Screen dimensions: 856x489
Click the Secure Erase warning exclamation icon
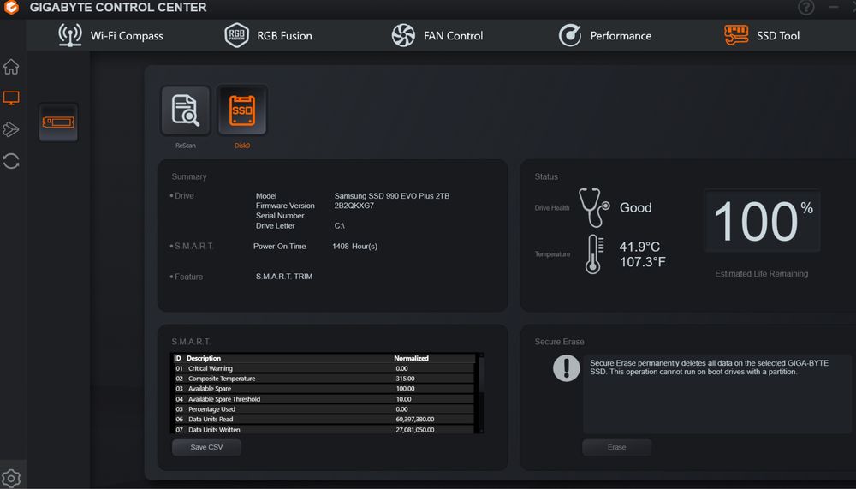[566, 368]
